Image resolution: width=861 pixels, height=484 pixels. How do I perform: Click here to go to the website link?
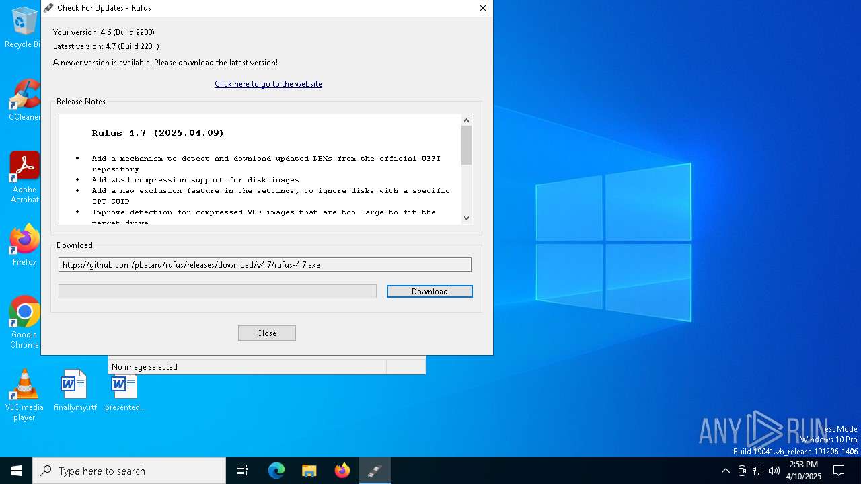[268, 84]
